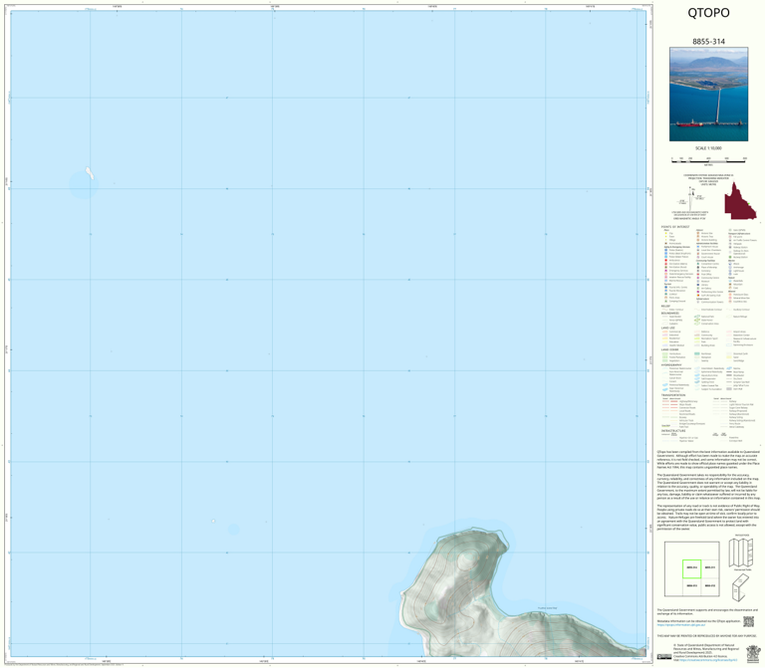Click the Picnic Area symbol in the legend
This screenshot has height=668, width=765.
(666, 298)
